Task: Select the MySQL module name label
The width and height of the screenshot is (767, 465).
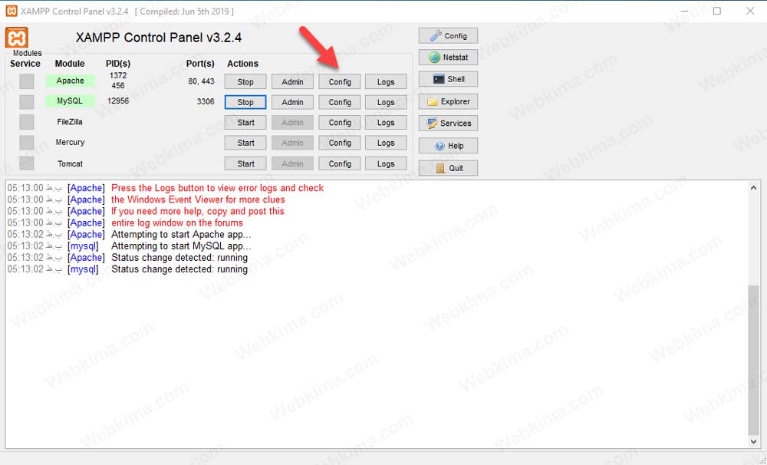Action: tap(70, 101)
